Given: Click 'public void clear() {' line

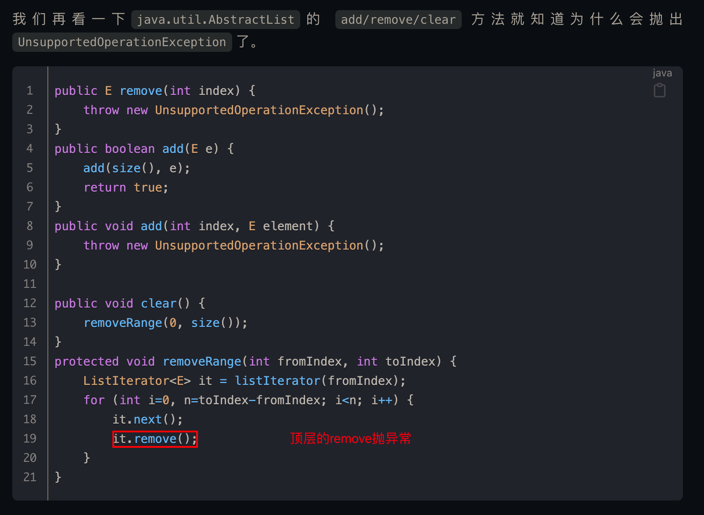Looking at the screenshot, I should pyautogui.click(x=130, y=303).
